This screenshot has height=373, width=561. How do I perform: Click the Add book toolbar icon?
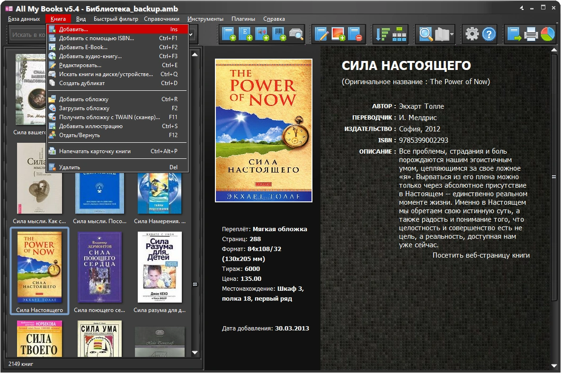229,35
